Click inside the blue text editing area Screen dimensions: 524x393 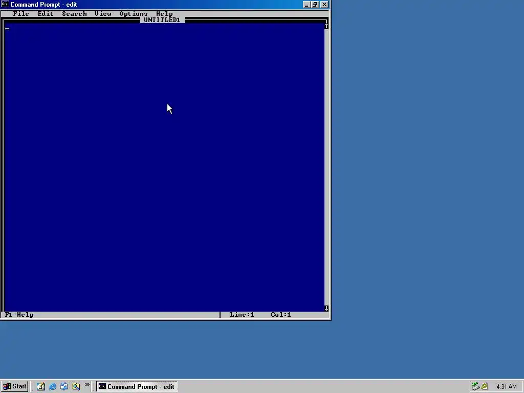(164, 167)
